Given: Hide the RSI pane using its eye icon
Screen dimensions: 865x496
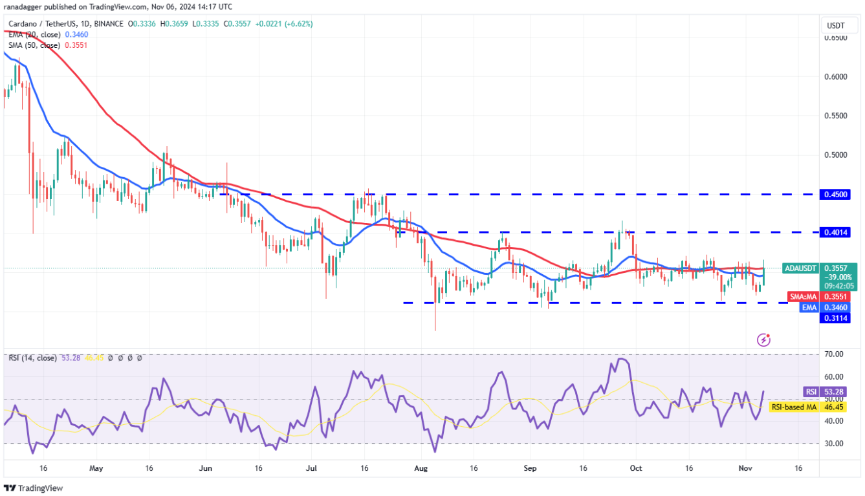Looking at the screenshot, I should pyautogui.click(x=111, y=358).
